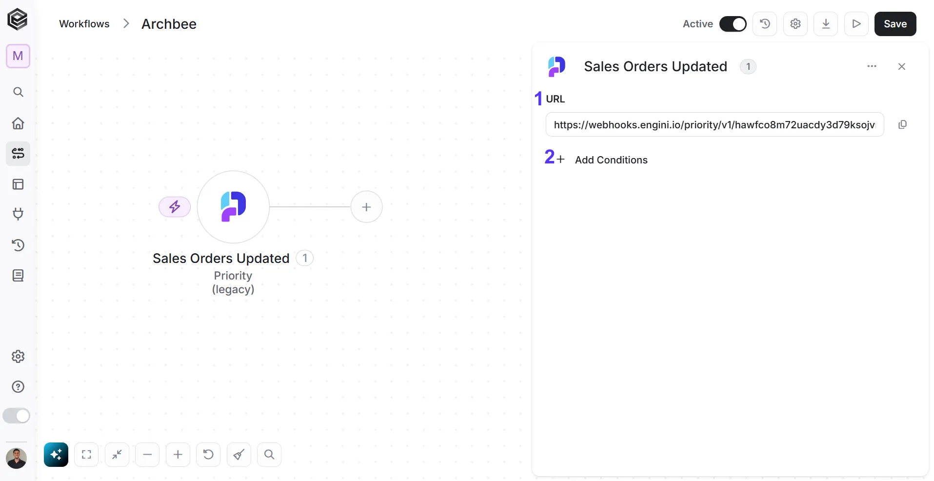Viewport: 934px width, 481px height.
Task: Zoom out canvas with minus button
Action: [147, 455]
